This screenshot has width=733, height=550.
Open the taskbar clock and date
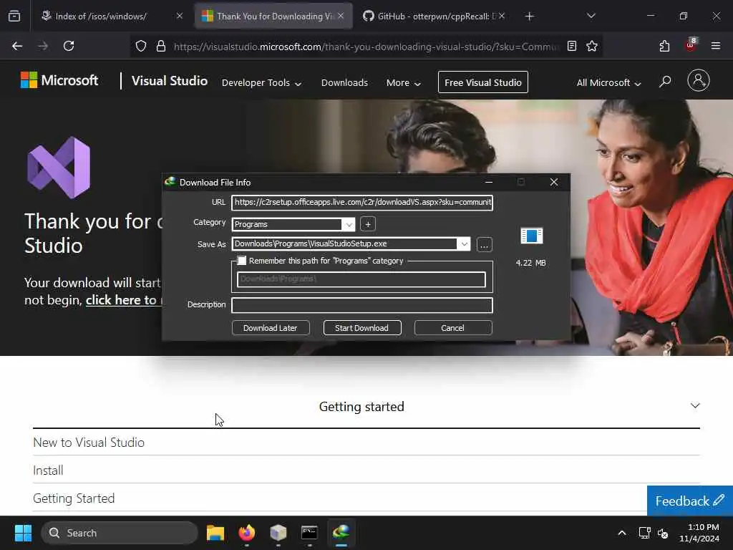tap(699, 533)
